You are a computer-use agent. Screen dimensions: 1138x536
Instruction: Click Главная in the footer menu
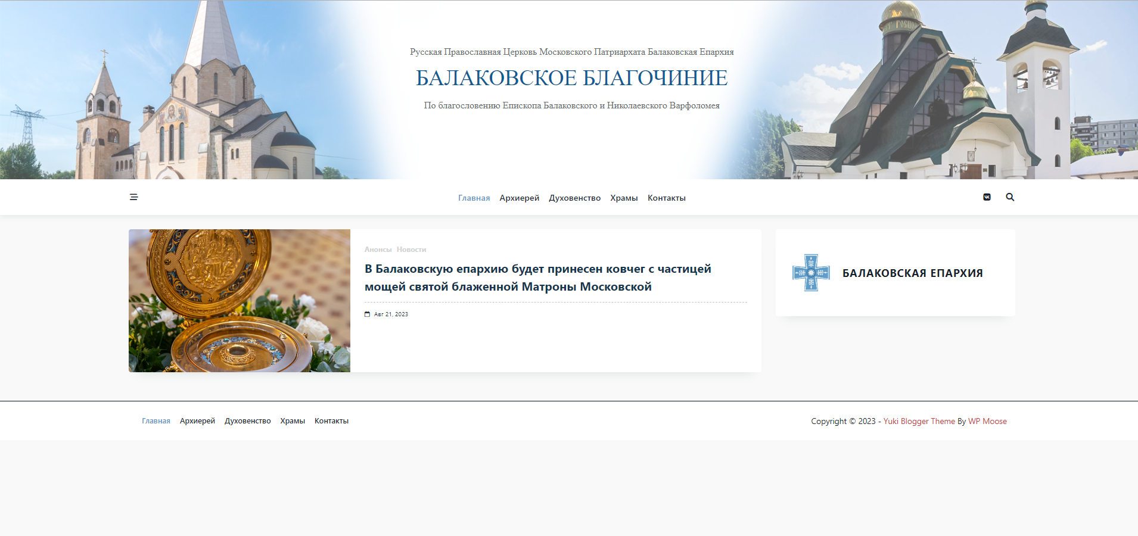156,421
